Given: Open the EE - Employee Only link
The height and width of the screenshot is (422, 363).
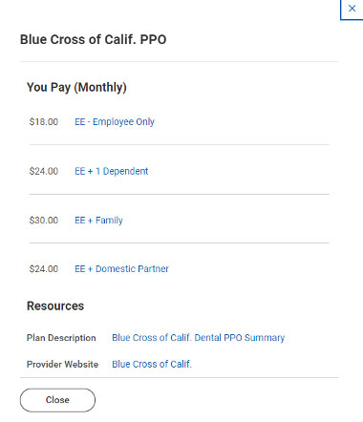Looking at the screenshot, I should (115, 122).
